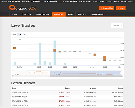
Task: Click the orange candlestick at 07:00
Action: pos(95,55)
